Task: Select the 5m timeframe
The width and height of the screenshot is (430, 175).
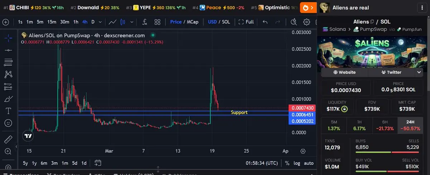Action: (40, 22)
